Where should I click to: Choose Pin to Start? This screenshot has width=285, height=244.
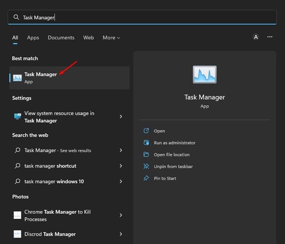[x=165, y=178]
